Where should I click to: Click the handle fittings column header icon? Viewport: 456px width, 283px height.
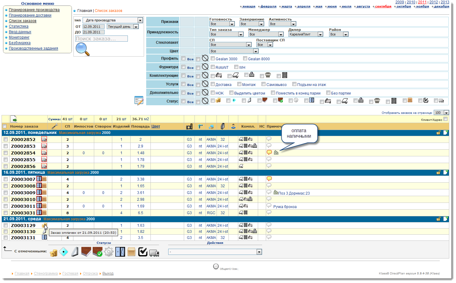200,126
